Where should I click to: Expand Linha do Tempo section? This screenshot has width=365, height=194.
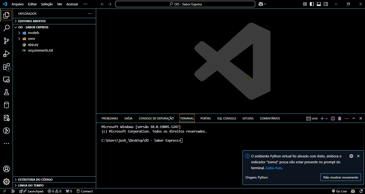pyautogui.click(x=54, y=185)
